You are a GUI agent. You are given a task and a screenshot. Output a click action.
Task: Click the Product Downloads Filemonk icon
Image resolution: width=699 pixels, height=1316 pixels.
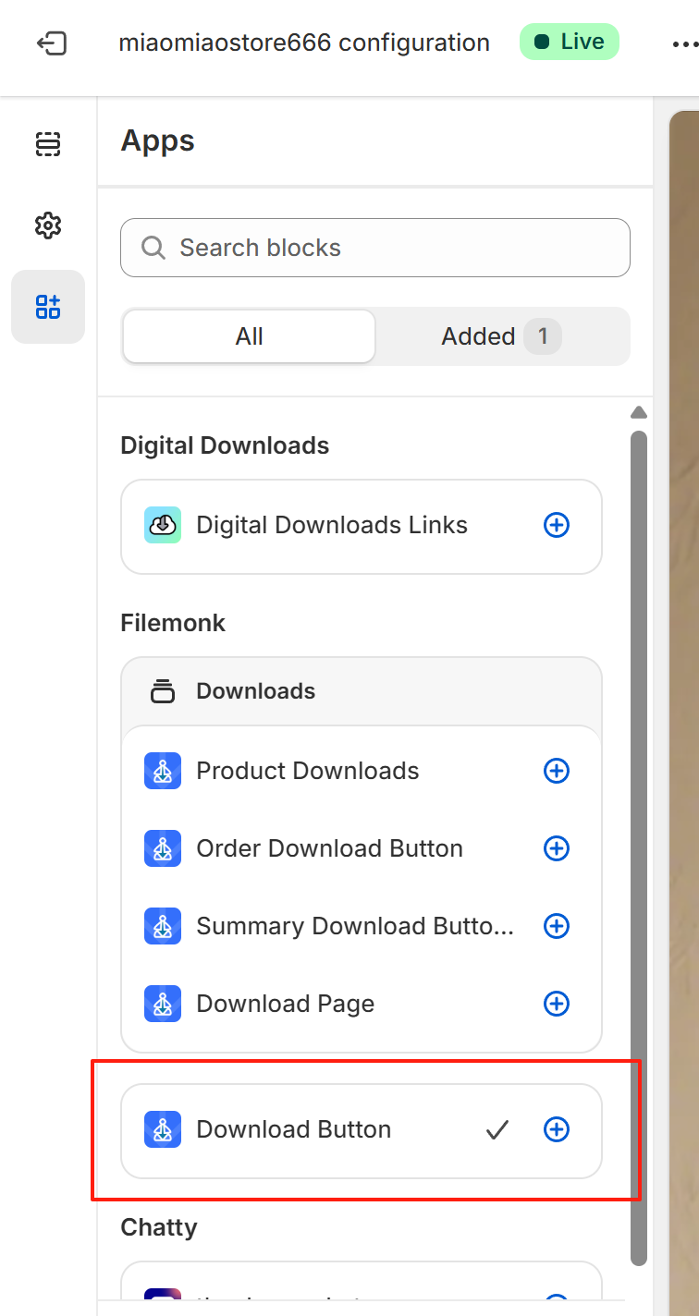tap(163, 771)
